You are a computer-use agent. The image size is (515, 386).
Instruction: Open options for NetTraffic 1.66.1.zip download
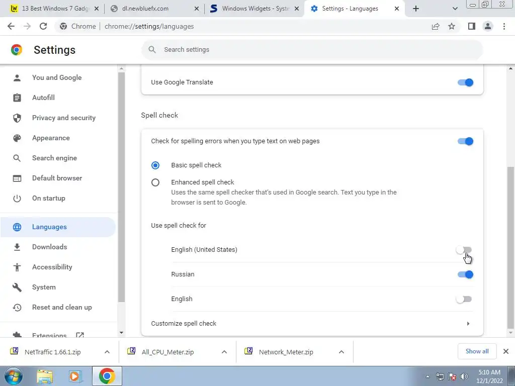pyautogui.click(x=107, y=352)
